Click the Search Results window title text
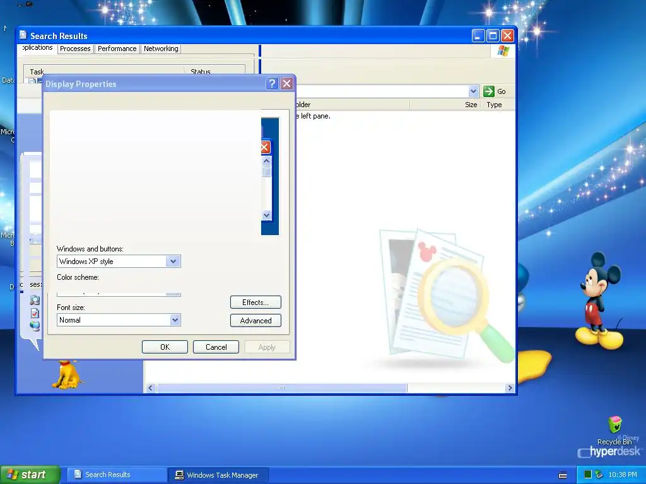The height and width of the screenshot is (484, 646). coord(59,36)
